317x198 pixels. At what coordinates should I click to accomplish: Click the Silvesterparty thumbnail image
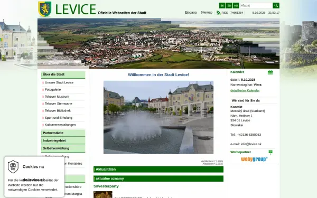103,194
